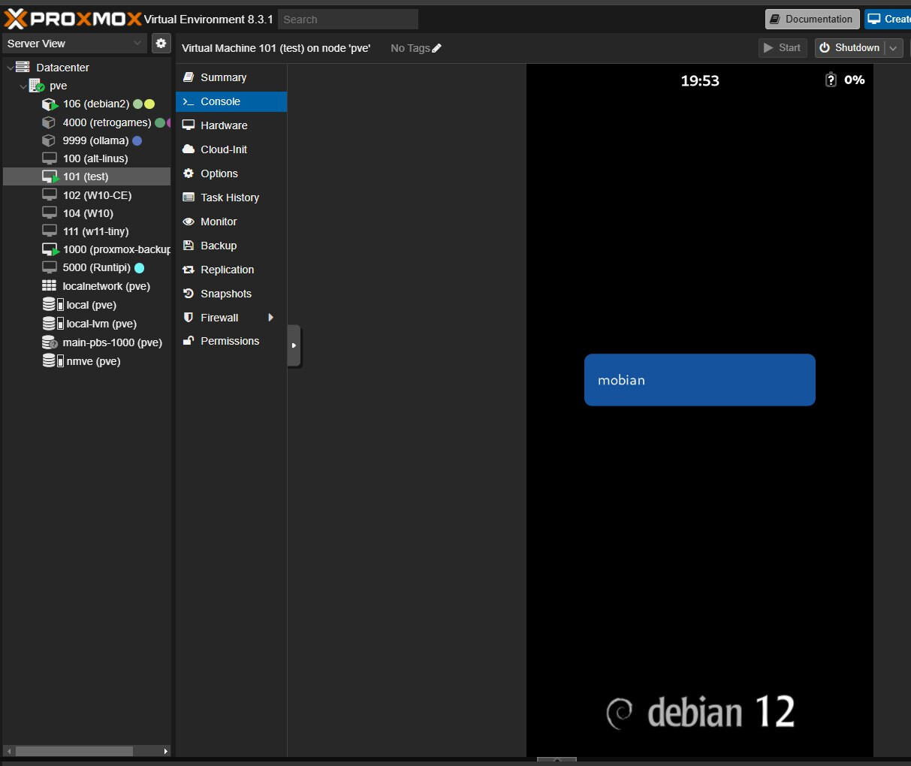Viewport: 911px width, 766px height.
Task: Select 106 (debian2) tree row
Action: tap(87, 104)
